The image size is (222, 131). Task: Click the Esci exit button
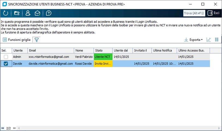pyautogui.click(x=214, y=13)
